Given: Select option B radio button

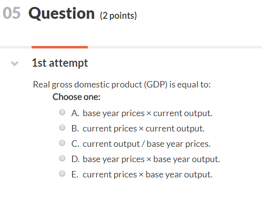Looking at the screenshot, I should tap(62, 128).
